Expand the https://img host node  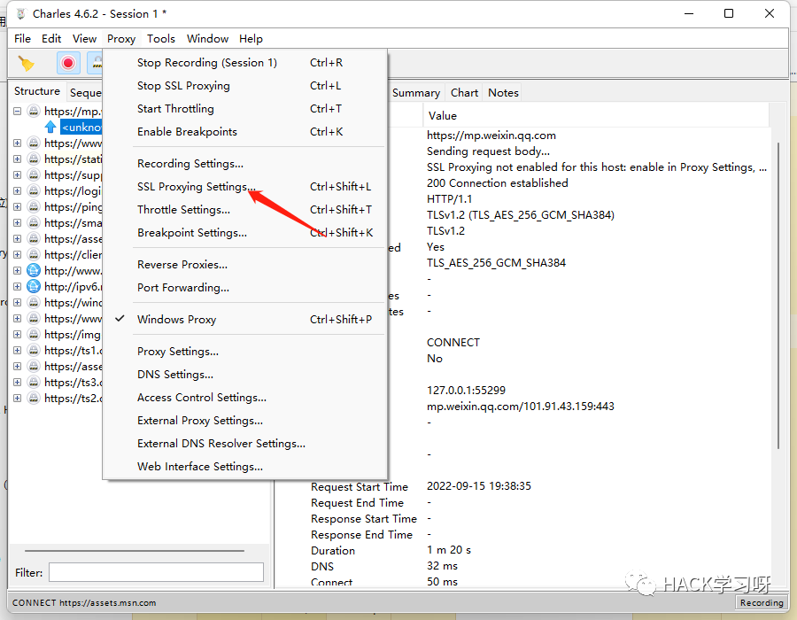tap(18, 335)
